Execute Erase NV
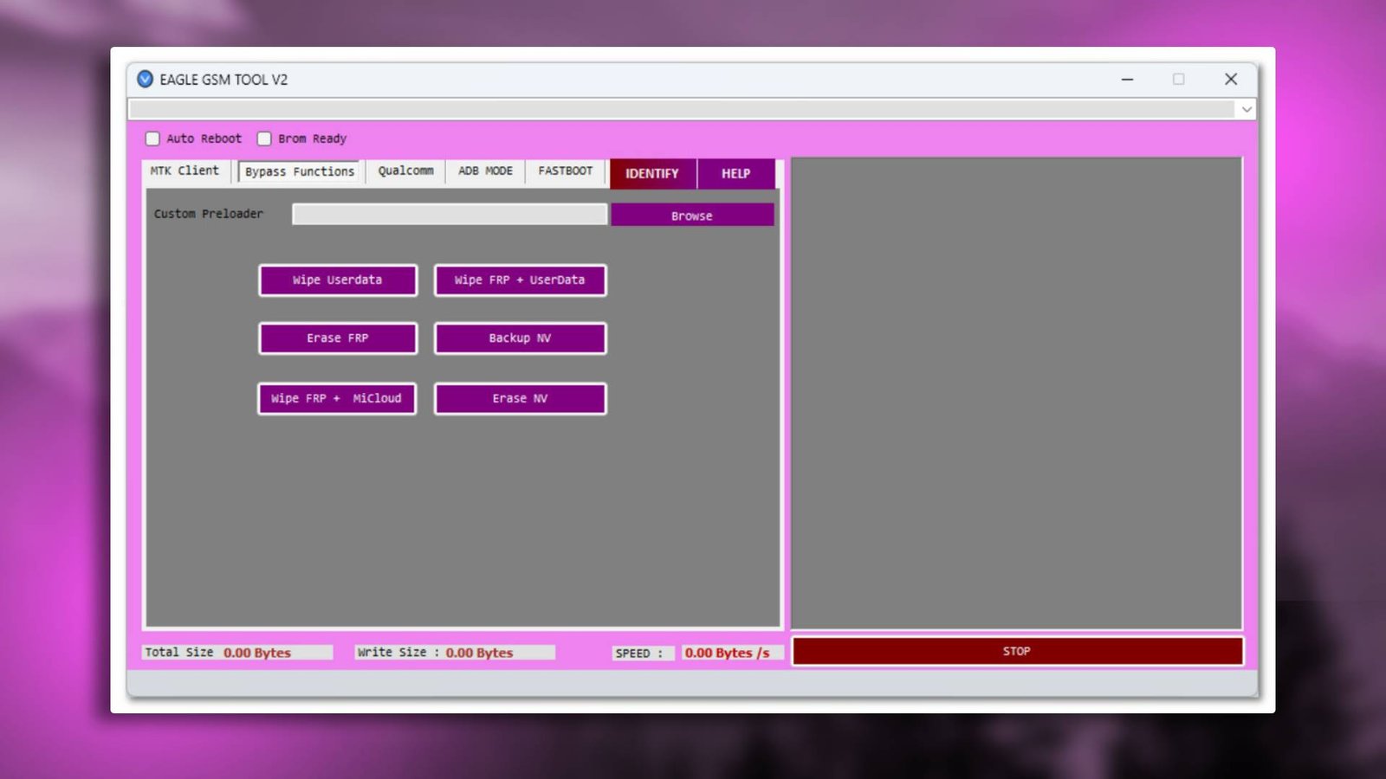1386x779 pixels. click(x=520, y=398)
